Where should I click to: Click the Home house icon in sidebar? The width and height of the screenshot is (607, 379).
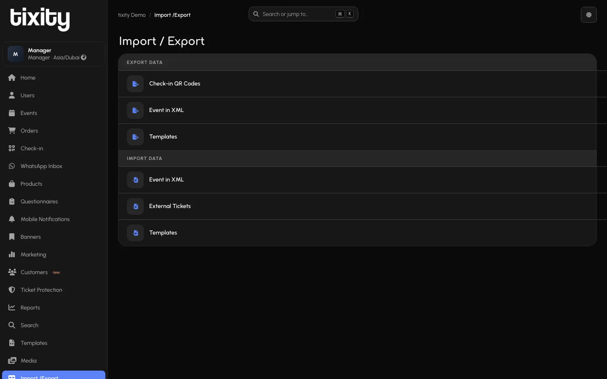[12, 78]
